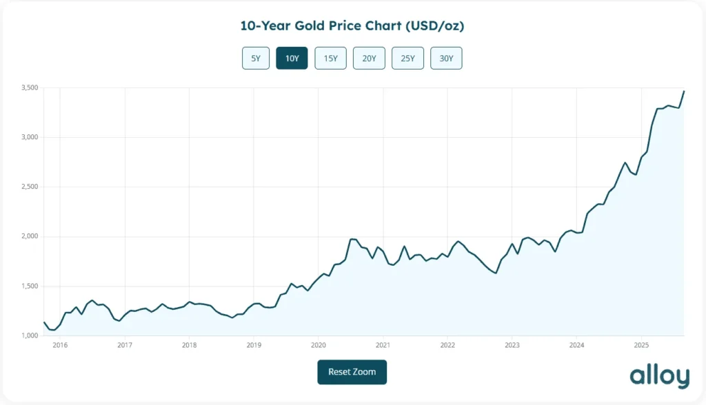Click the alloy logo
706x405 pixels.
(x=659, y=376)
